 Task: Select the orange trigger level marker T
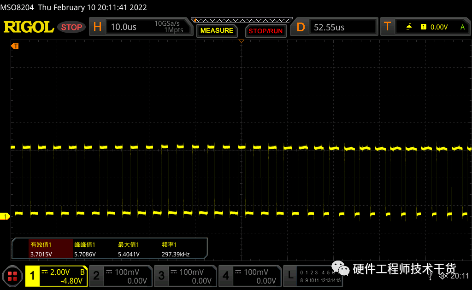(x=15, y=46)
